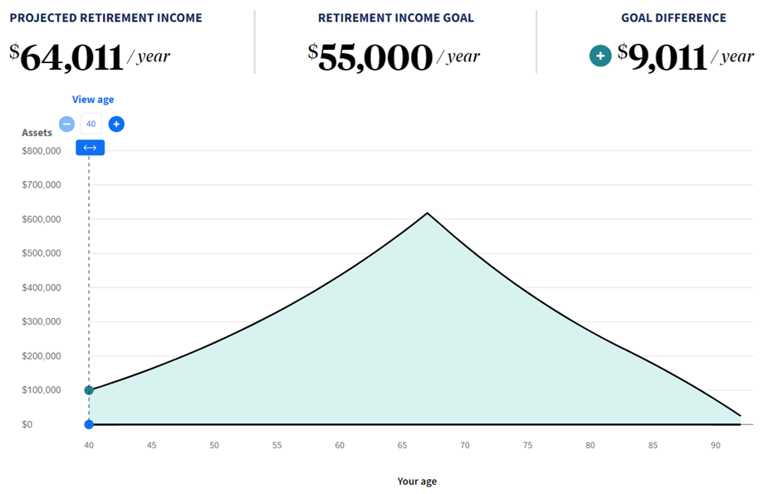Screen dimensions: 764x494
Task: Click the view age input showing 40
Action: coord(91,125)
